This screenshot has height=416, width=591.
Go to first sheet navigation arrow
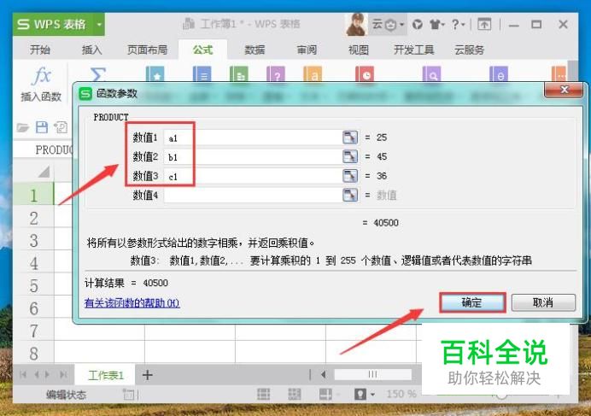point(23,374)
